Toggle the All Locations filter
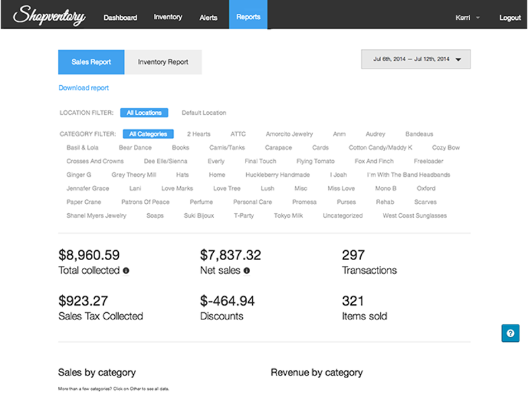The height and width of the screenshot is (394, 528). coord(144,112)
